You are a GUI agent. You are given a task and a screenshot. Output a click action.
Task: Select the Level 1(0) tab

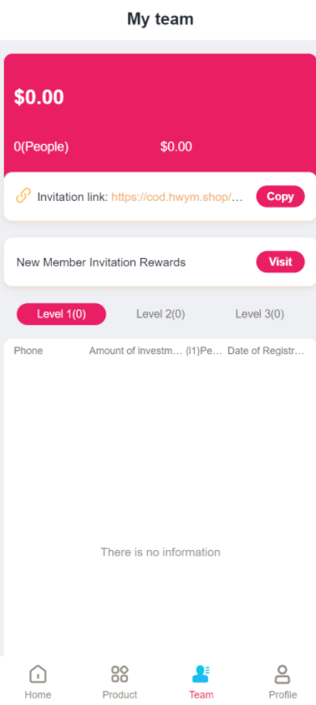pyautogui.click(x=62, y=314)
